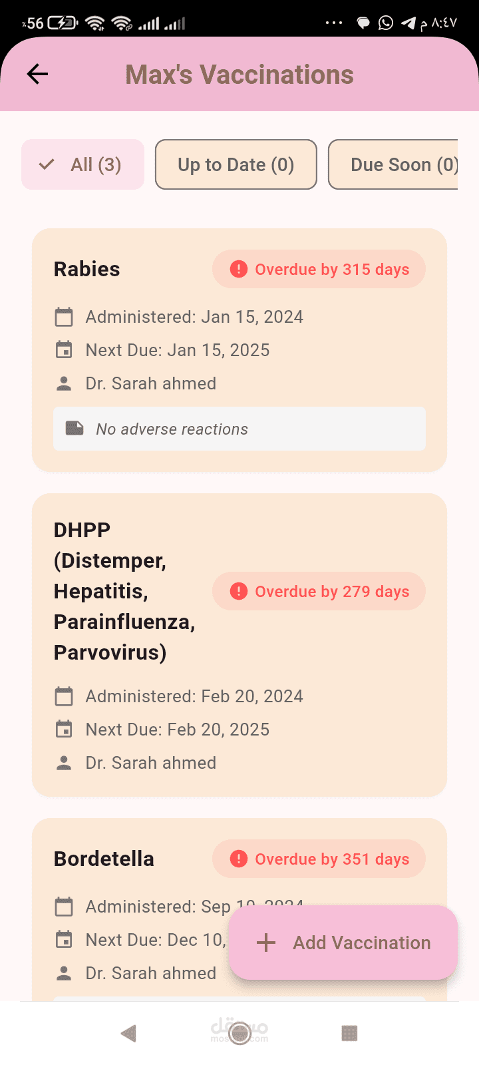Click the overdue alert icon on Rabies
The width and height of the screenshot is (479, 1065).
(x=238, y=269)
